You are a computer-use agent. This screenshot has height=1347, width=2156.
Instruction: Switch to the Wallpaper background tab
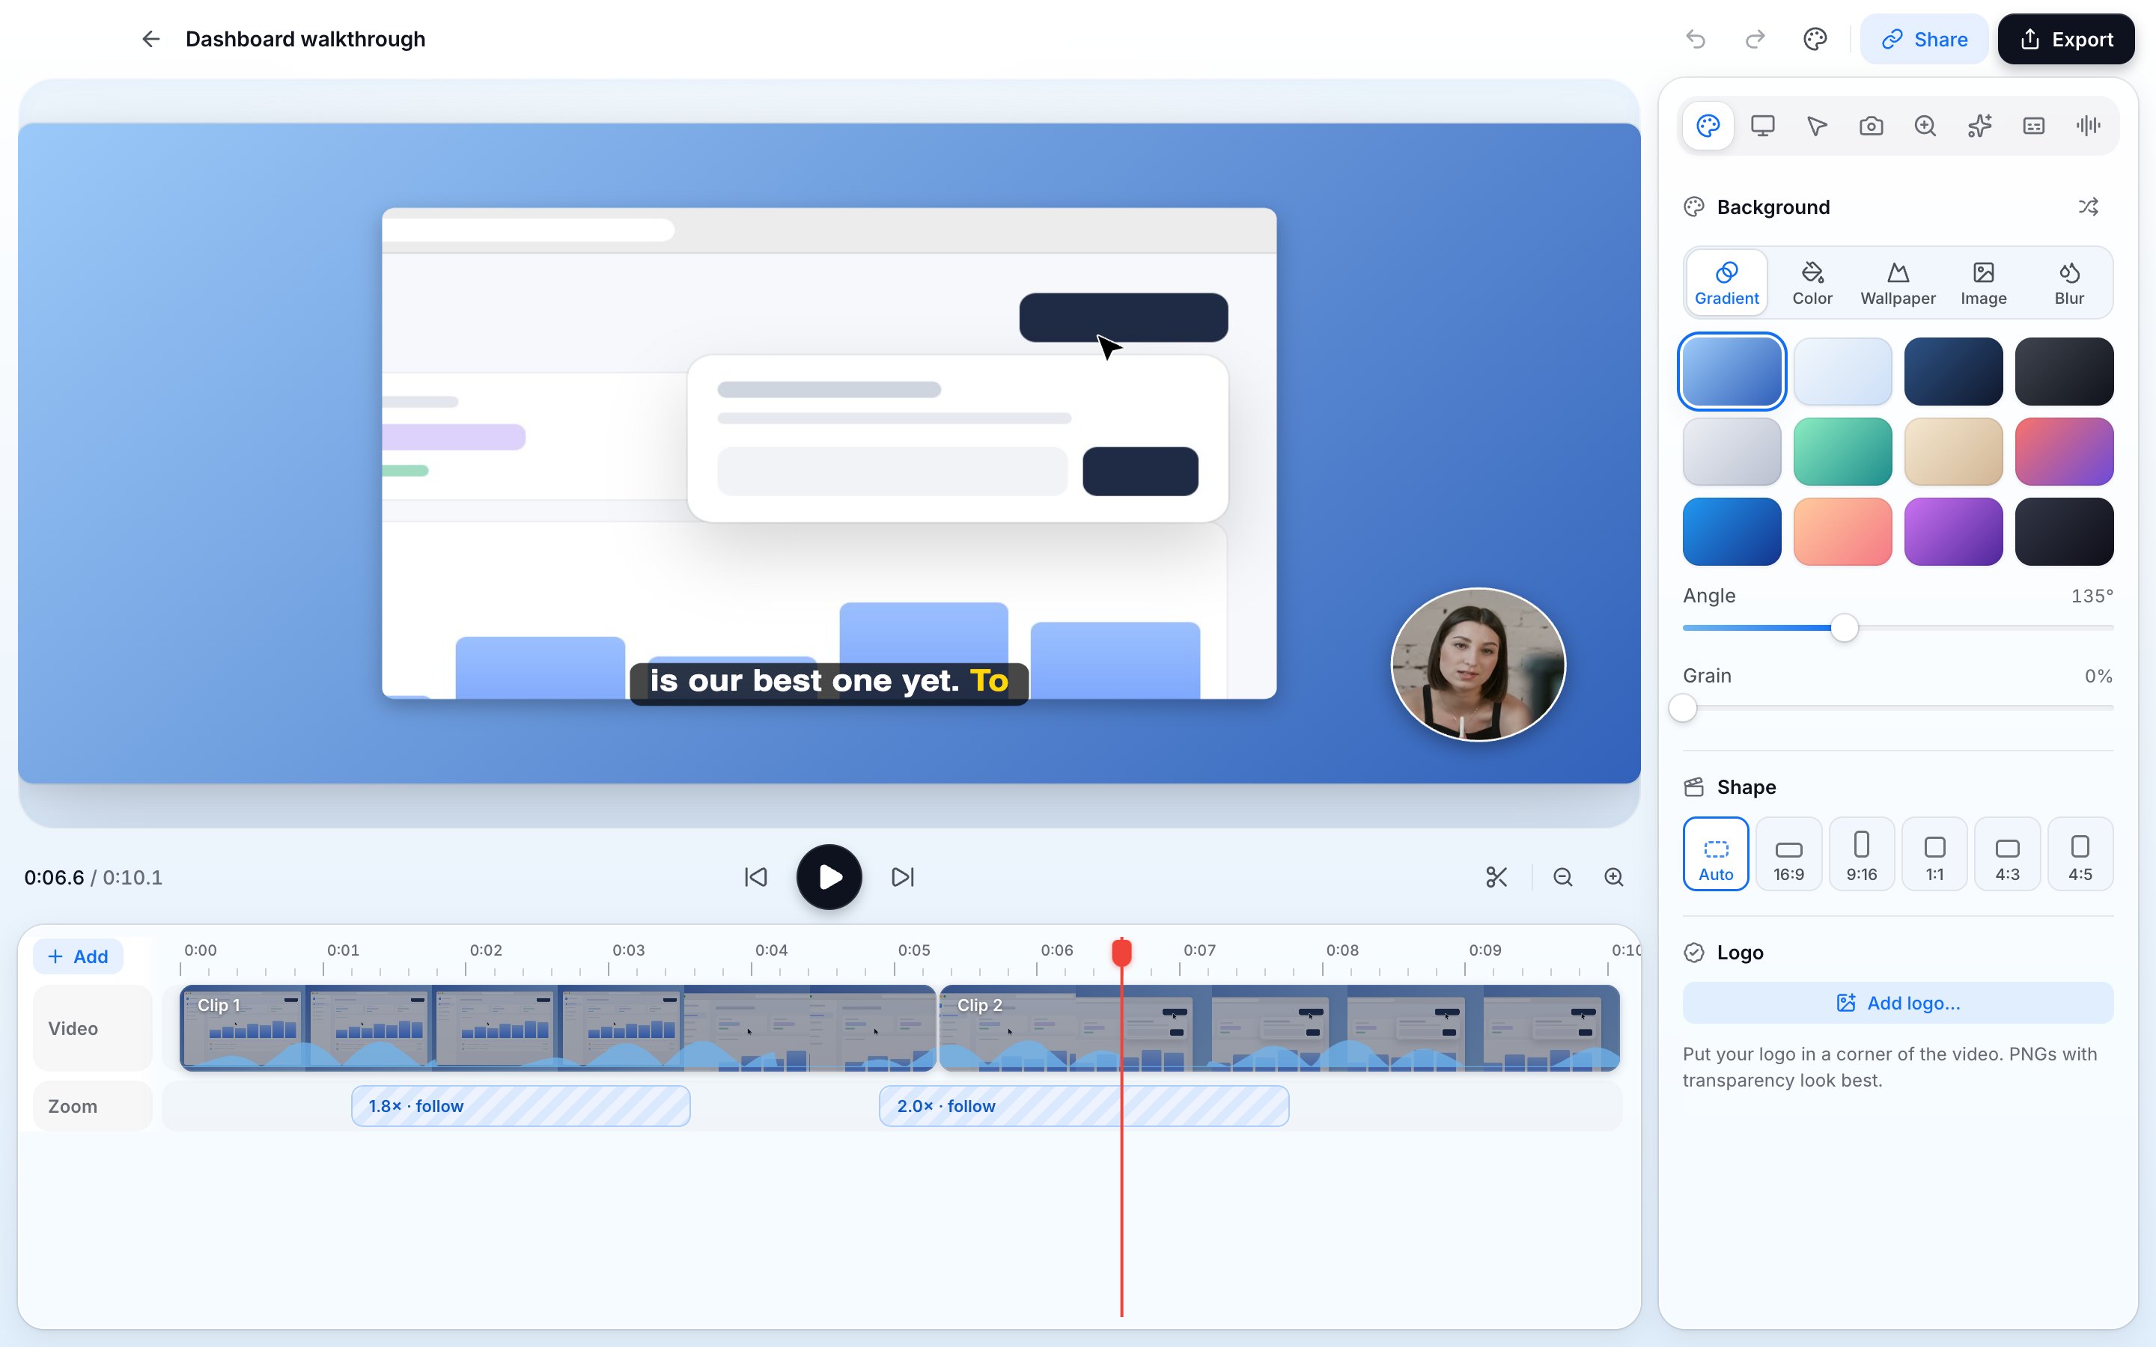pyautogui.click(x=1898, y=284)
